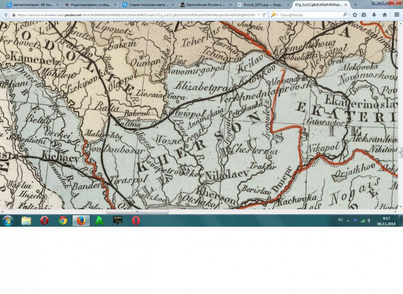Close the 'Европейская Россия и...' tab
The image size is (403, 294).
click(230, 4)
